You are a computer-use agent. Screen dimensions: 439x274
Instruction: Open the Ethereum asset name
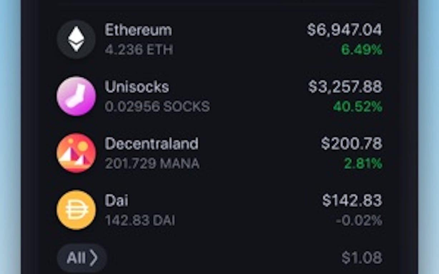click(138, 30)
